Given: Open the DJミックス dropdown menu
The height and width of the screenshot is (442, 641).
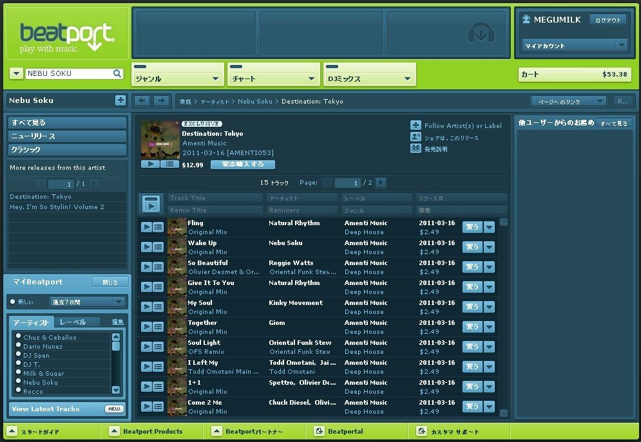Looking at the screenshot, I should [370, 78].
